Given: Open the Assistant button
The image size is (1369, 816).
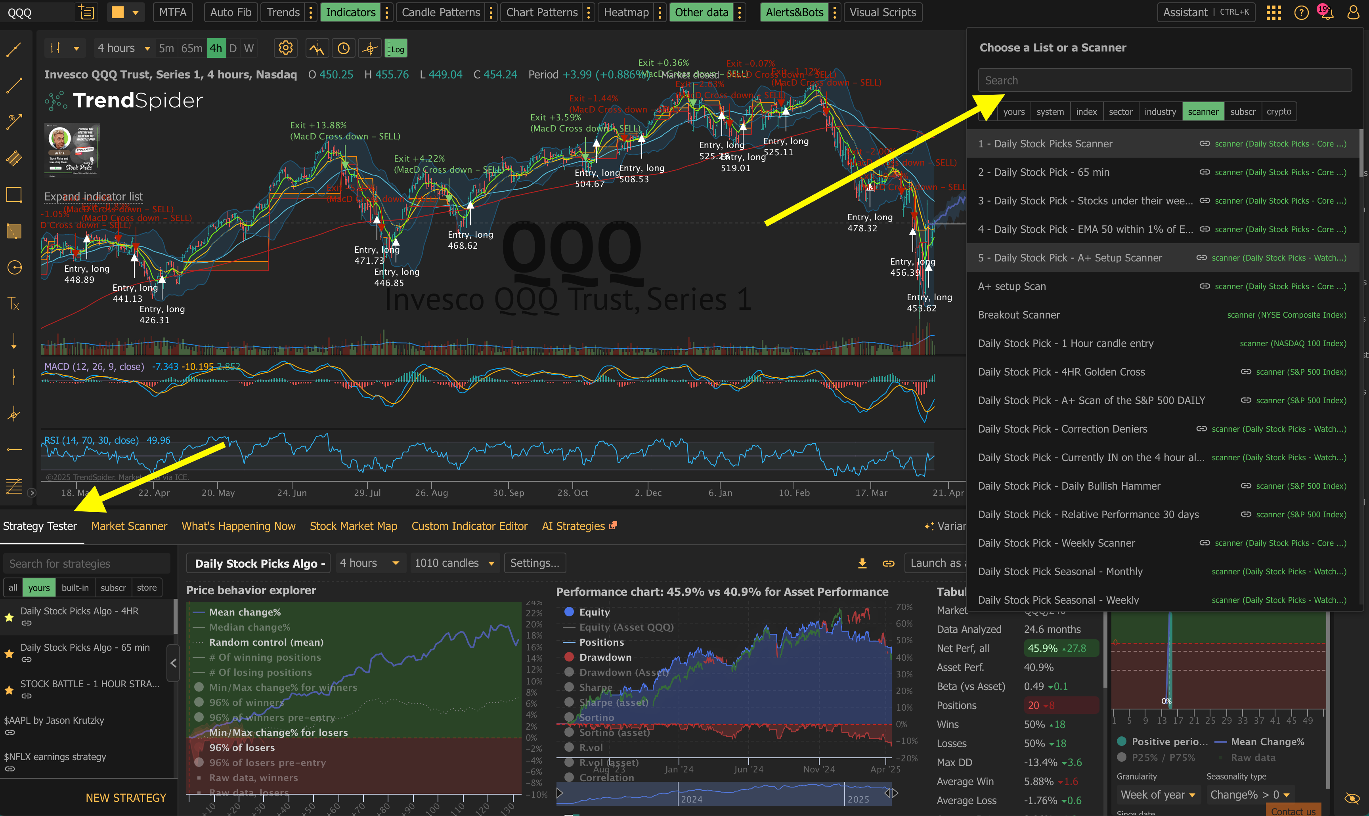Looking at the screenshot, I should 1206,13.
